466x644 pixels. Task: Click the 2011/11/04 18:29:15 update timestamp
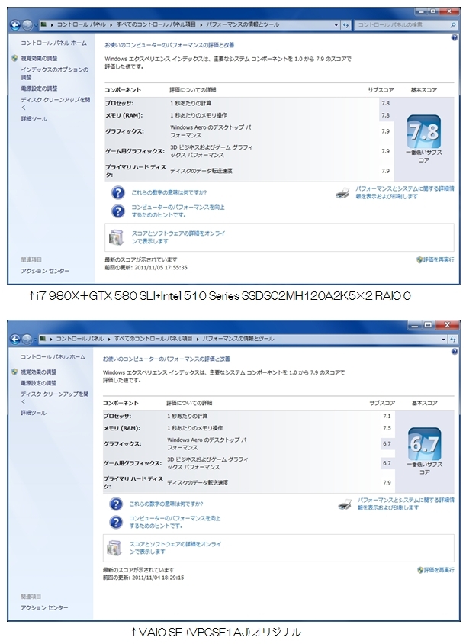[158, 578]
